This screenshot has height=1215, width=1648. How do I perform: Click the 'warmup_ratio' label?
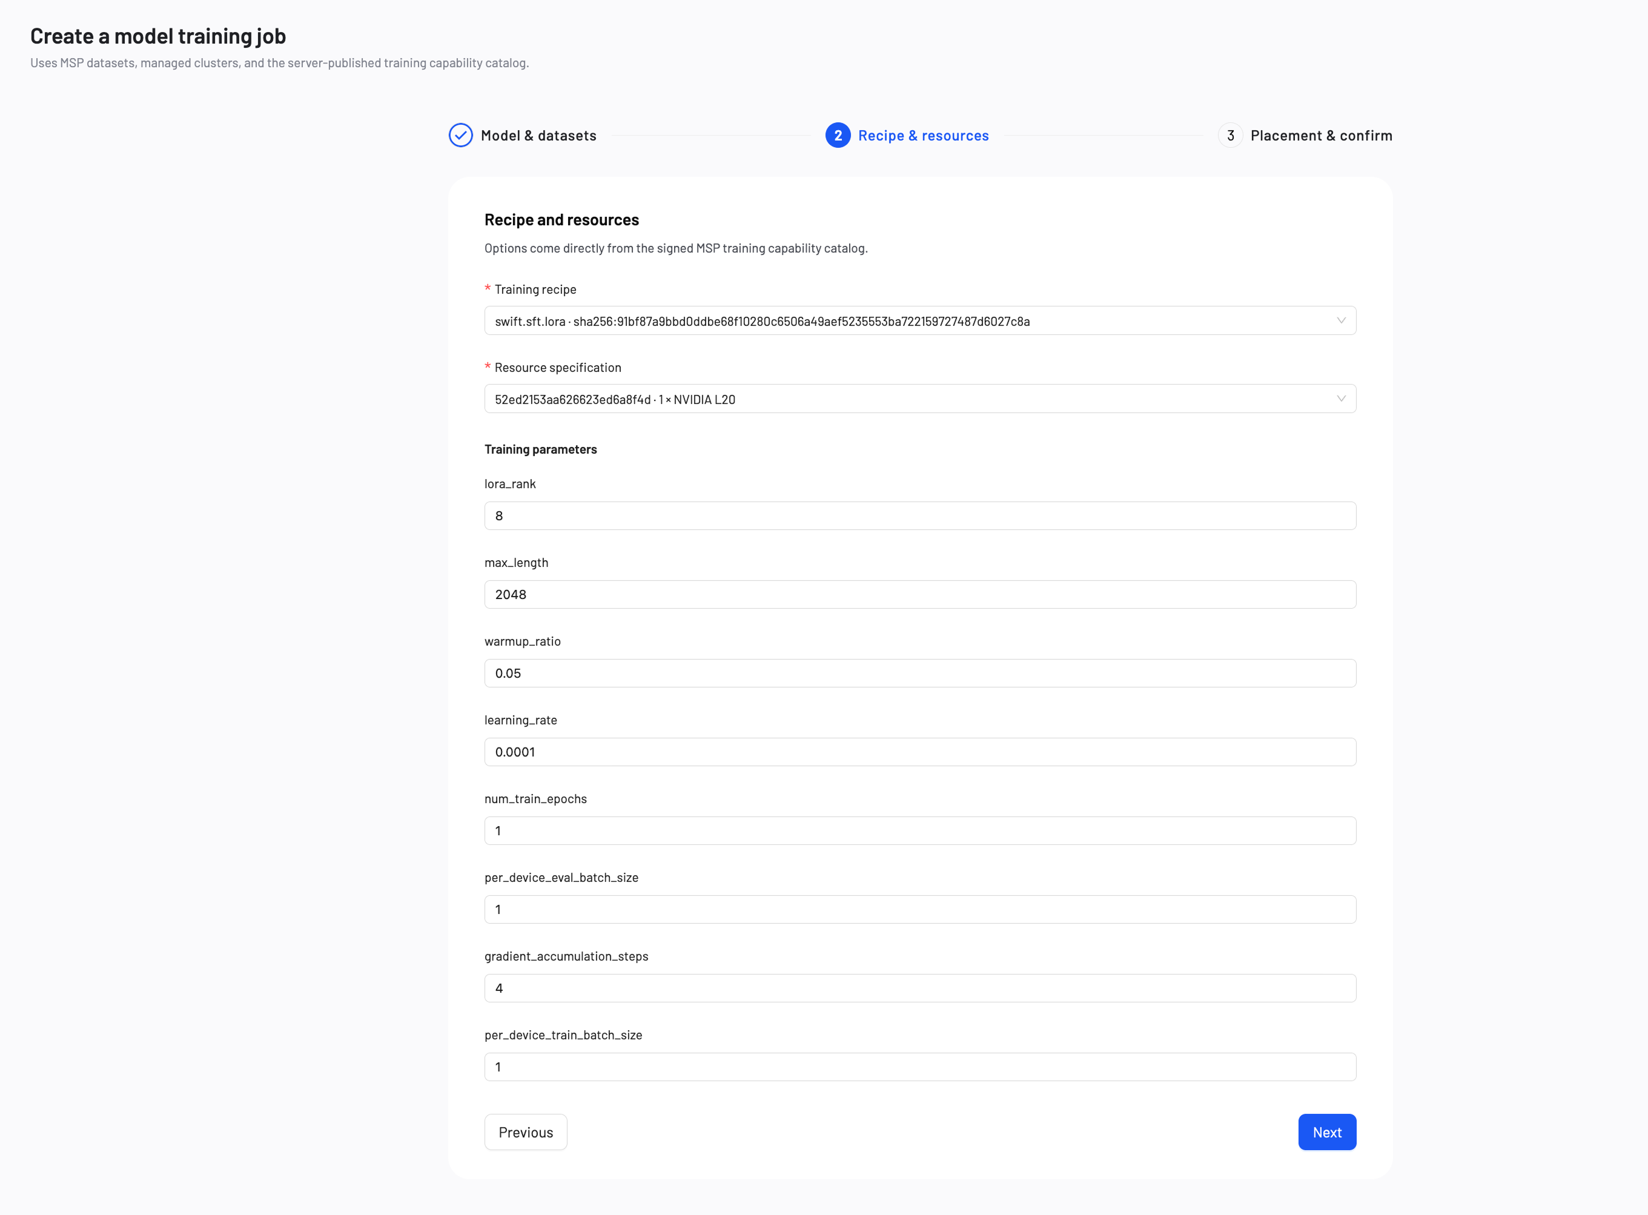click(523, 641)
